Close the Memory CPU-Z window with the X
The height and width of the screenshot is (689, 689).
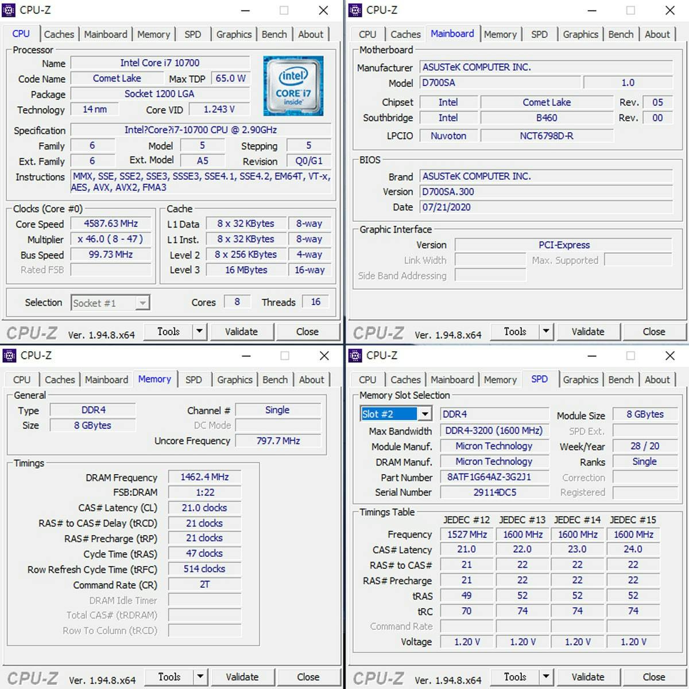click(x=324, y=356)
